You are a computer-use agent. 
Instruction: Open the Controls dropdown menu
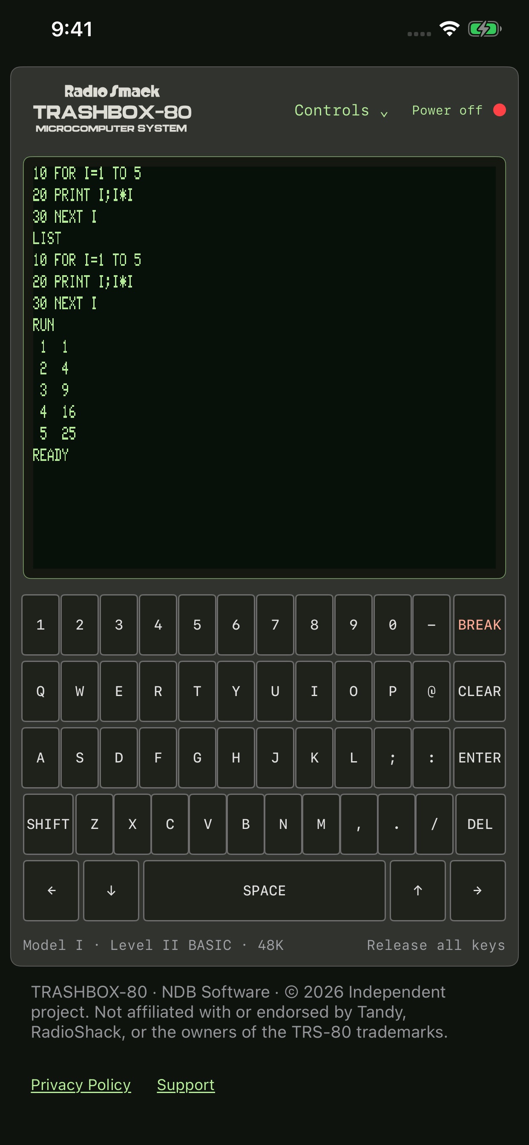tap(341, 110)
